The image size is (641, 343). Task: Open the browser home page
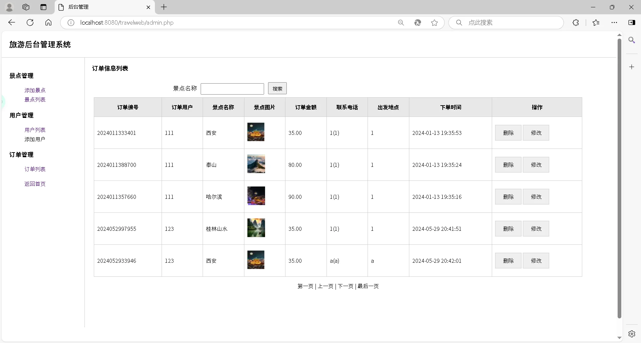(48, 23)
